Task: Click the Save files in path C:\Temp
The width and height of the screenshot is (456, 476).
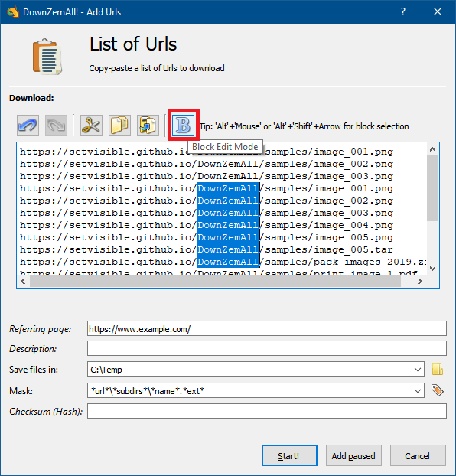Action: [x=106, y=370]
